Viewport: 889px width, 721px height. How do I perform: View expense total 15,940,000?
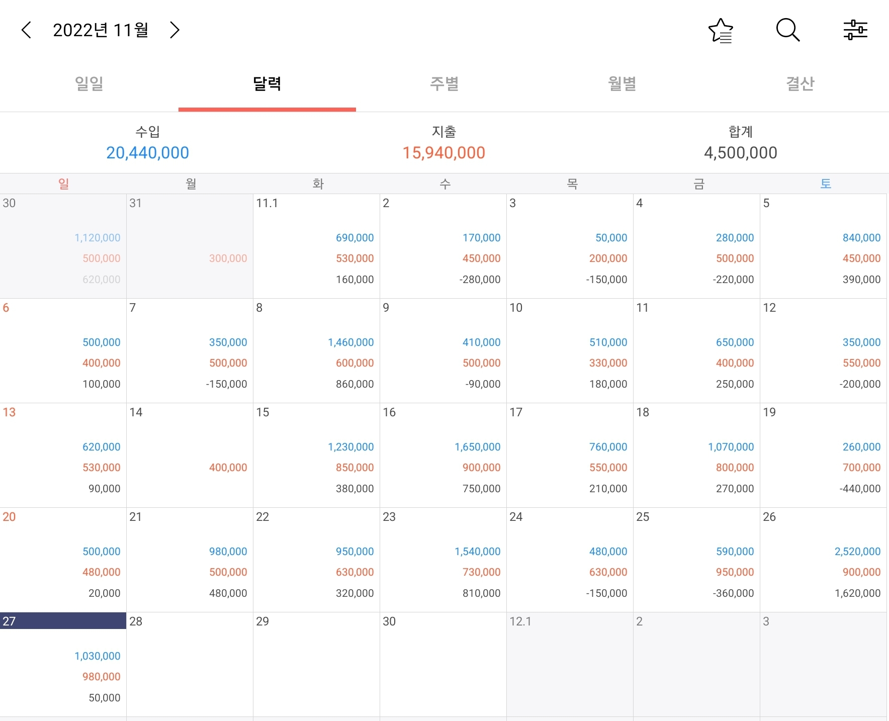[444, 153]
